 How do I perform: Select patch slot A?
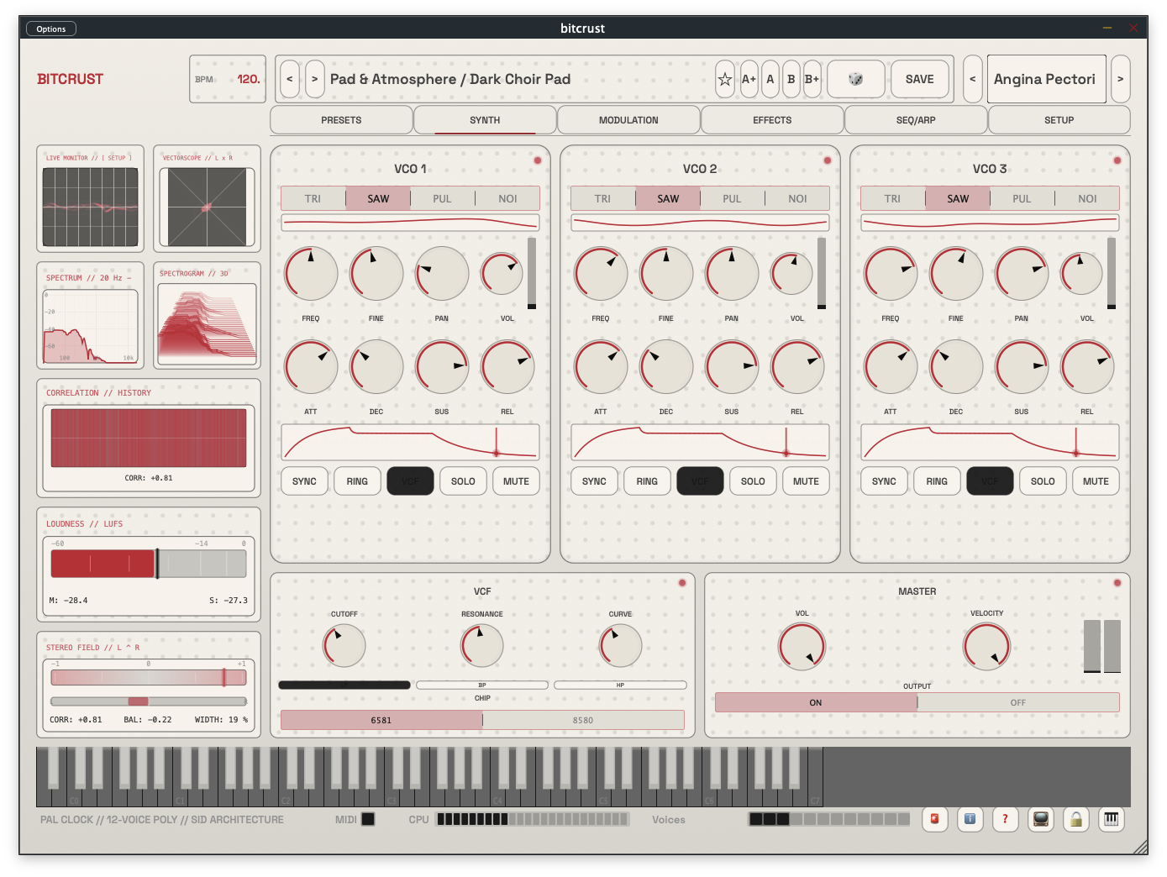(770, 79)
